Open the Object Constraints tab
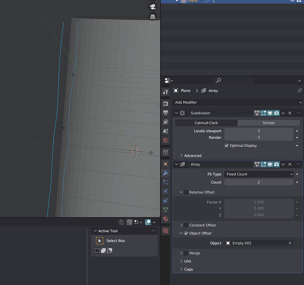 point(165,200)
